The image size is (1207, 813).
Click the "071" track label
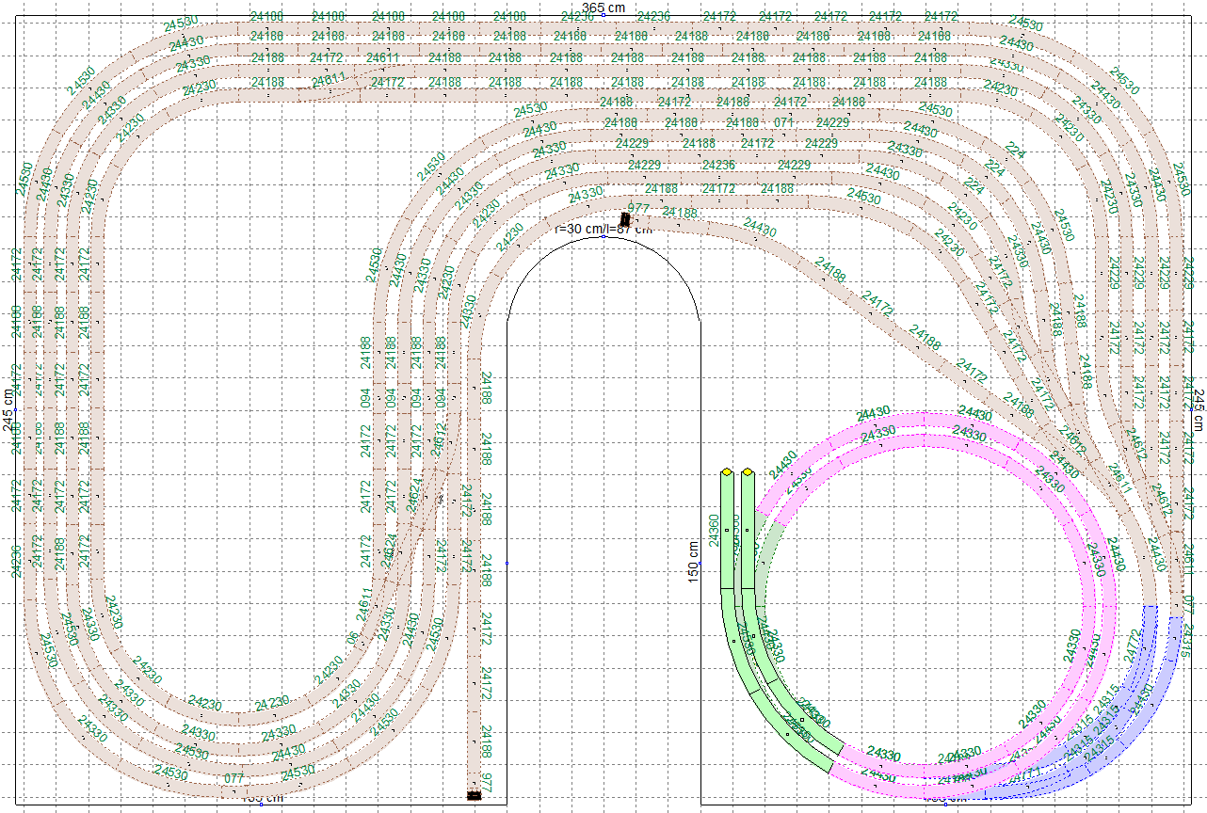784,122
